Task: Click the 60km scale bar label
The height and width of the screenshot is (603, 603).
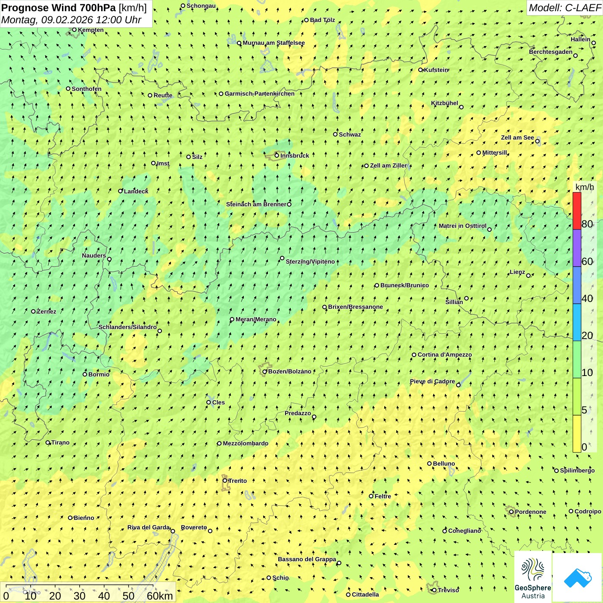Action: click(x=160, y=596)
